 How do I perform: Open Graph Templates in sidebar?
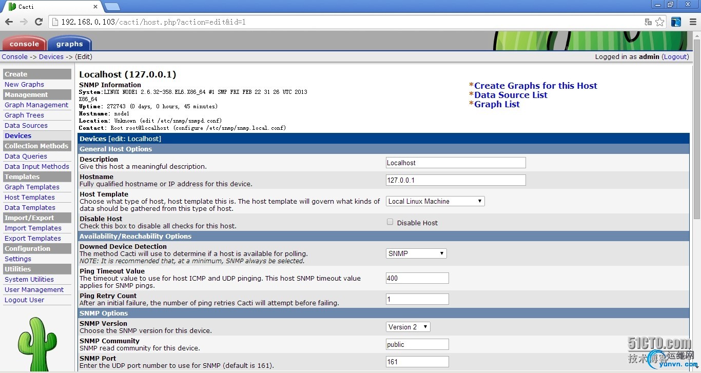pos(32,187)
